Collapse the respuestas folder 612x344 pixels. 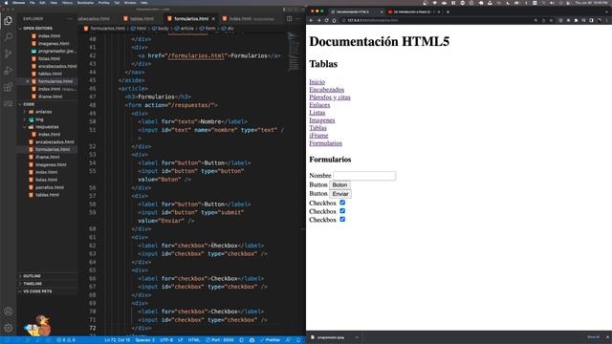(47, 127)
